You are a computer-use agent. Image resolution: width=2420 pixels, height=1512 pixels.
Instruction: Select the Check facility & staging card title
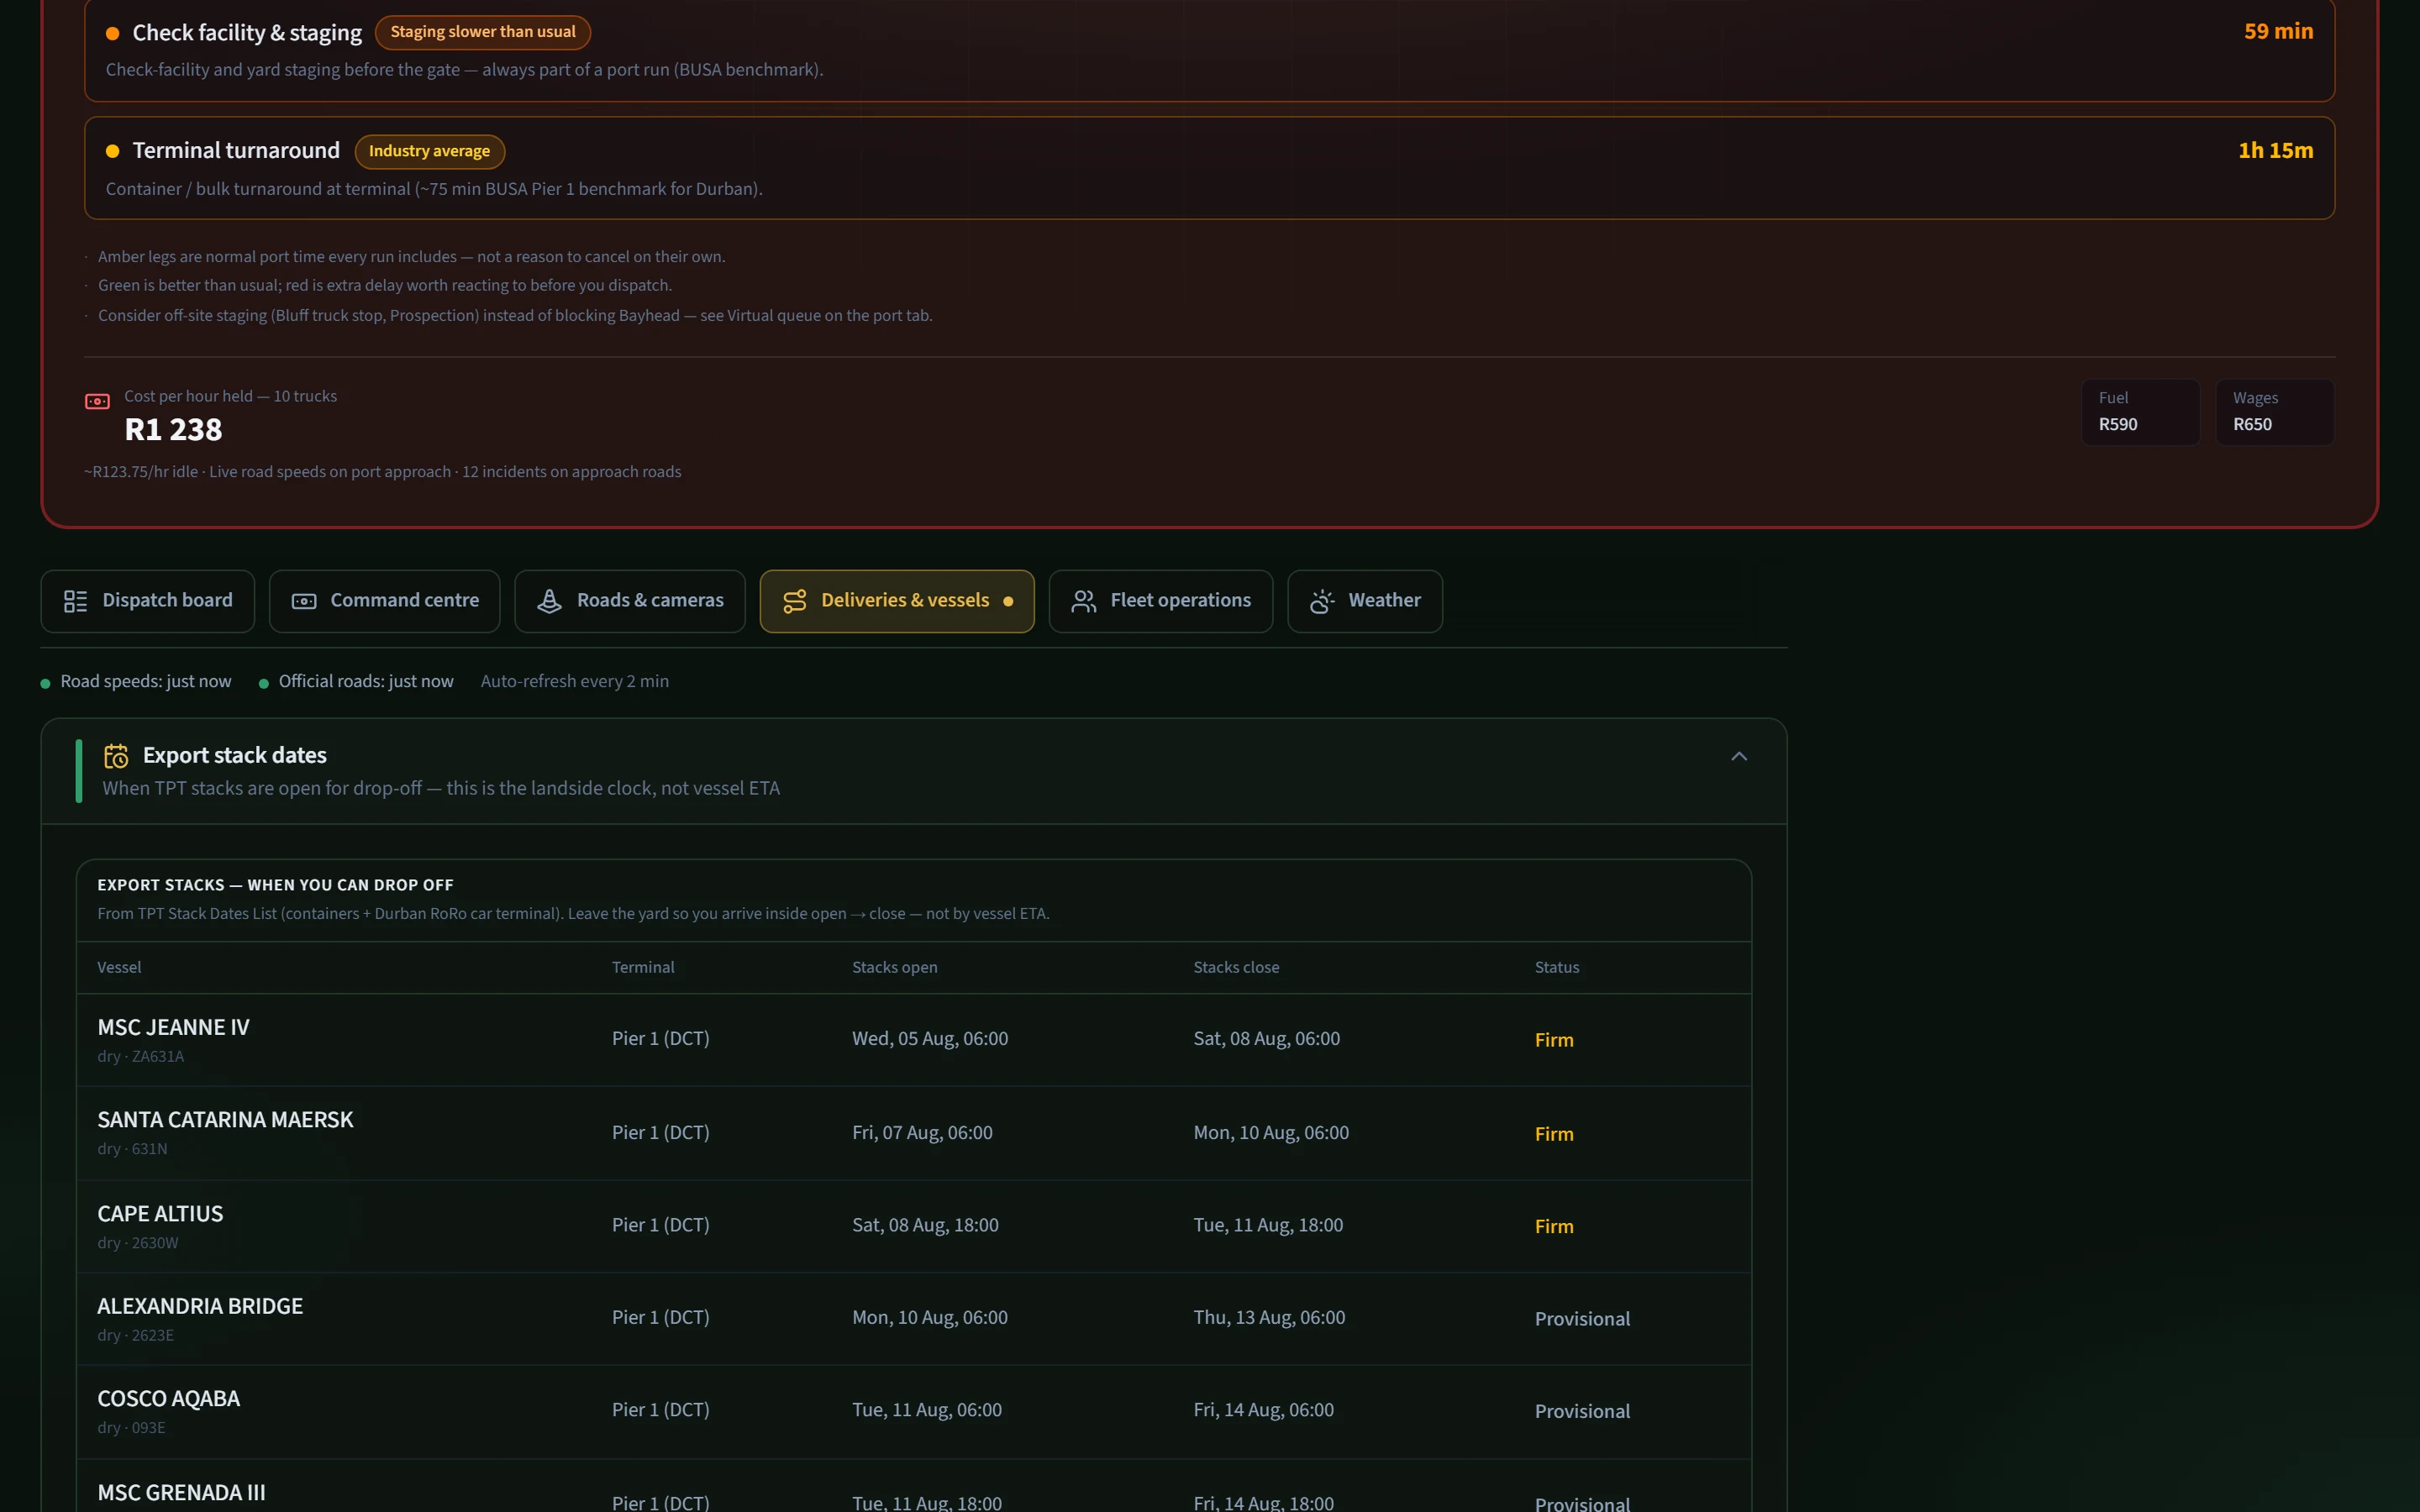[247, 33]
